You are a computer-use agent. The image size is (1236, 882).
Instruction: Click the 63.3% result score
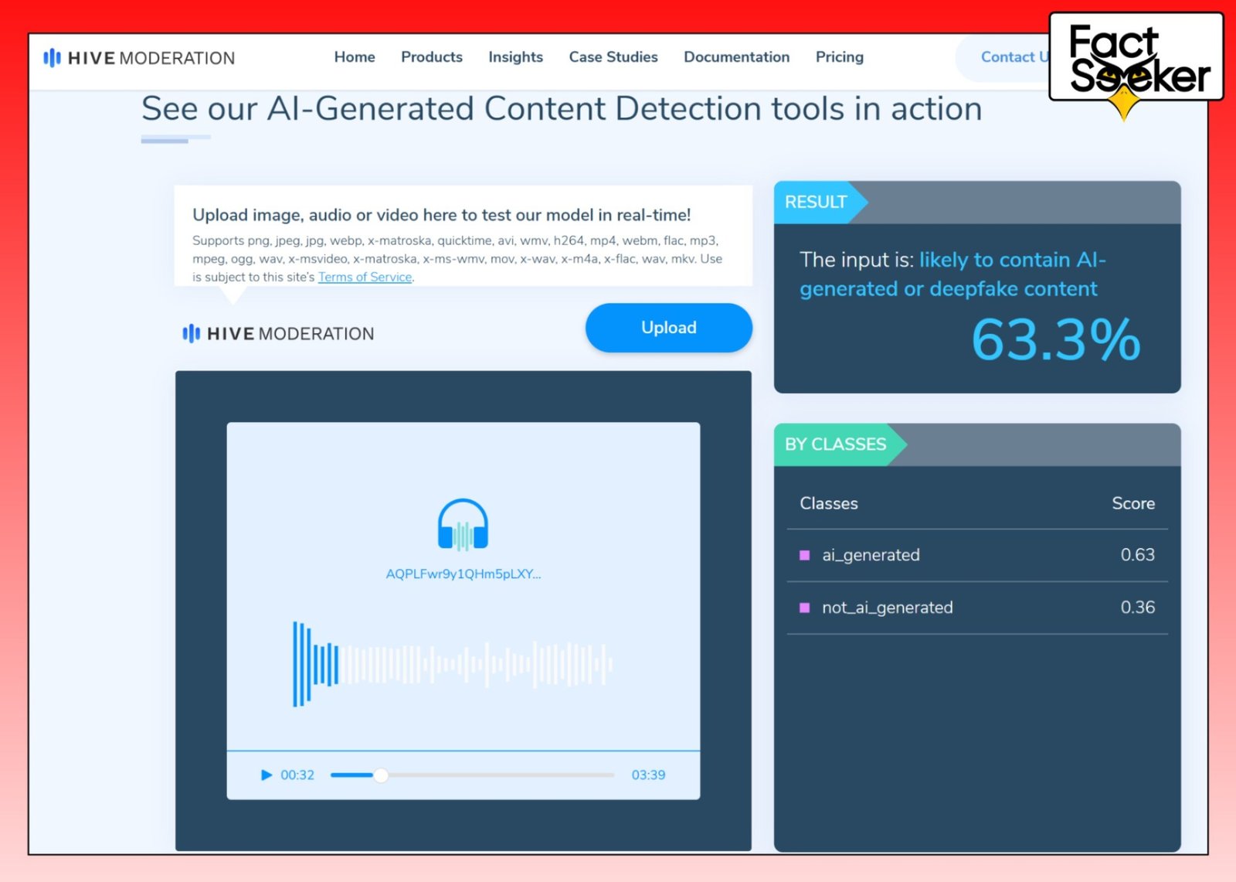(x=1056, y=339)
